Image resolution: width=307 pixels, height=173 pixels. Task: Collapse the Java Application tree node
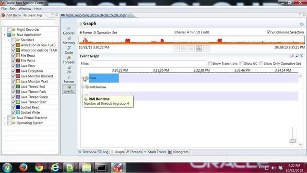pyautogui.click(x=4, y=35)
